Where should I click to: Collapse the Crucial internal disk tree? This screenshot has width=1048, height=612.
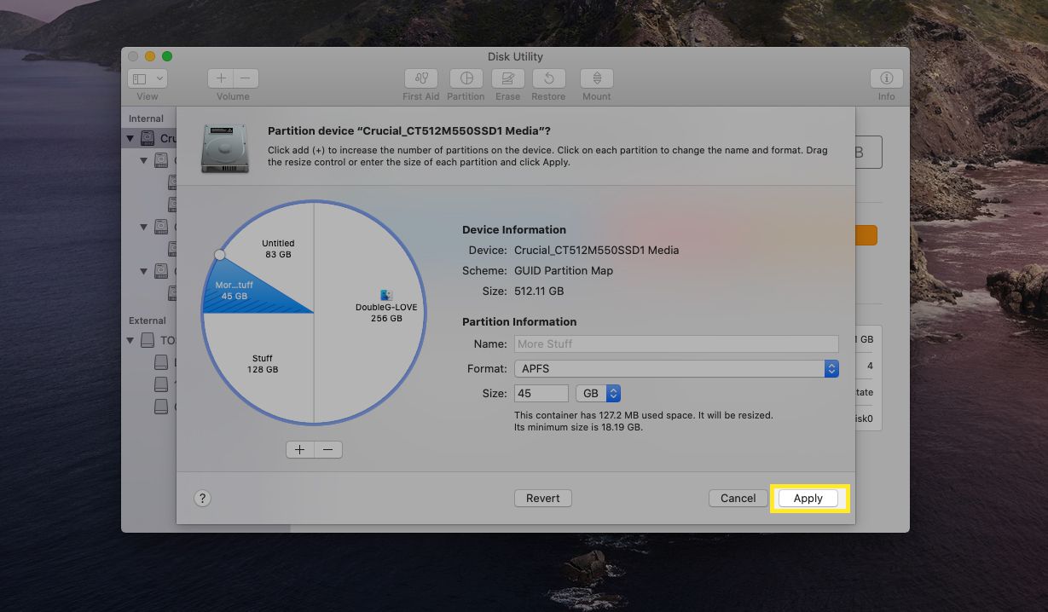pos(130,138)
